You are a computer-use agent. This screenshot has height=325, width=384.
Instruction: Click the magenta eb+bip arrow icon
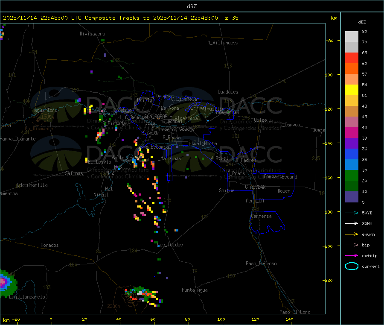352,255
